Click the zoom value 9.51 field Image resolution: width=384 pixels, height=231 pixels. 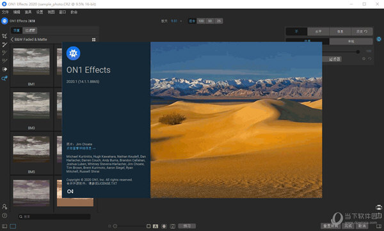174,21
